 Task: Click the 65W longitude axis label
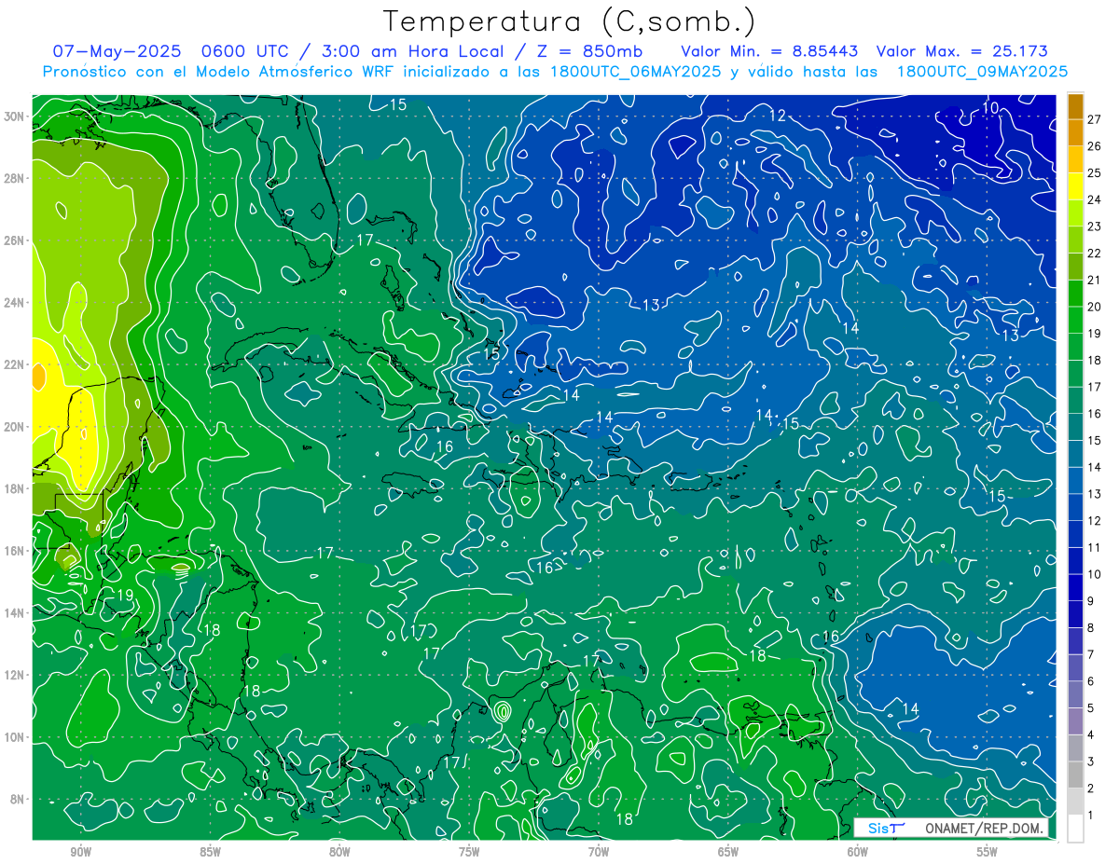click(728, 852)
